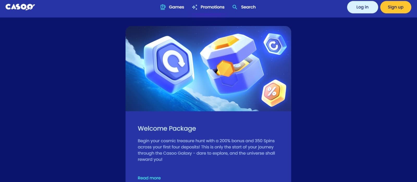The image size is (417, 182).
Task: Click the small hexagon refresh icon in banner
Action: point(275,44)
